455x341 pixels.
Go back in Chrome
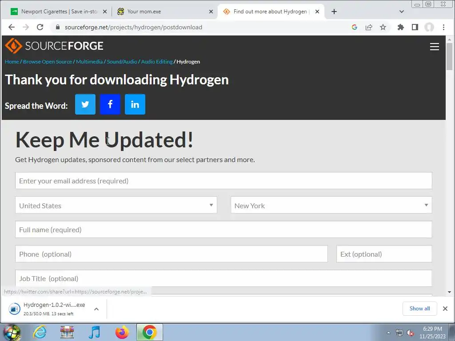12,27
